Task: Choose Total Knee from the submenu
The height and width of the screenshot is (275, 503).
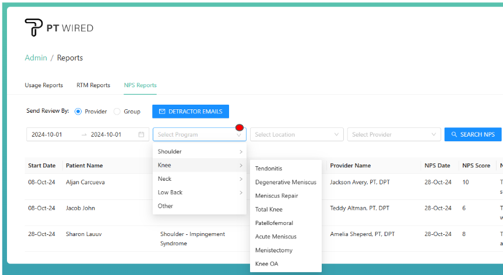Action: 269,209
